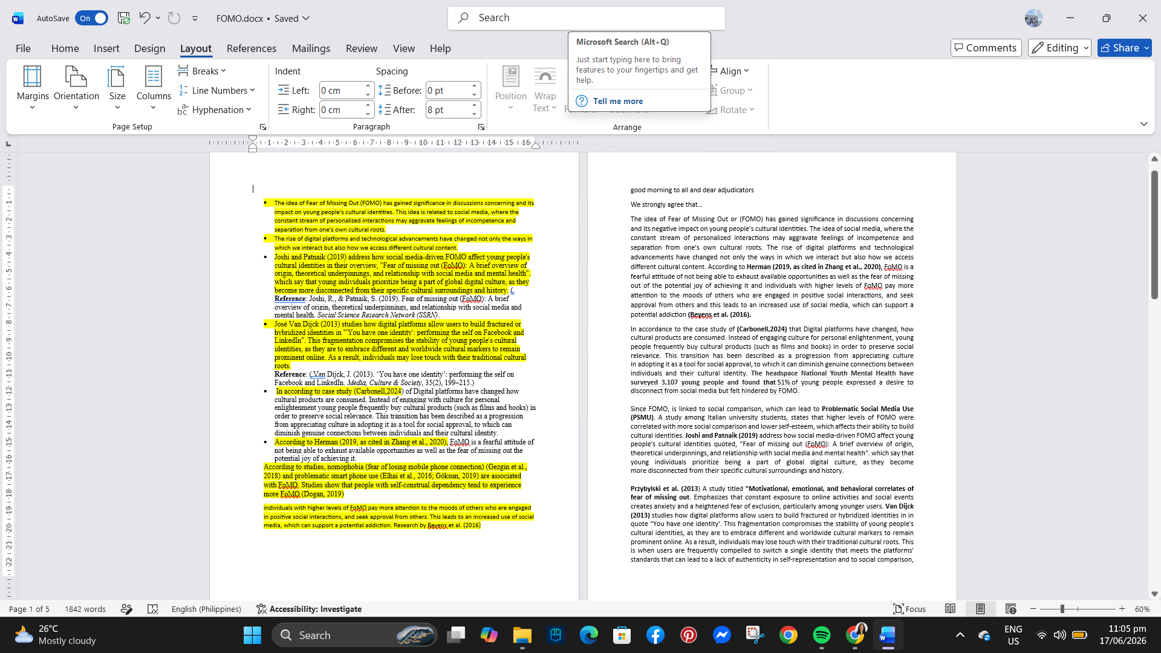Click the zoom slider handle

coord(1062,609)
